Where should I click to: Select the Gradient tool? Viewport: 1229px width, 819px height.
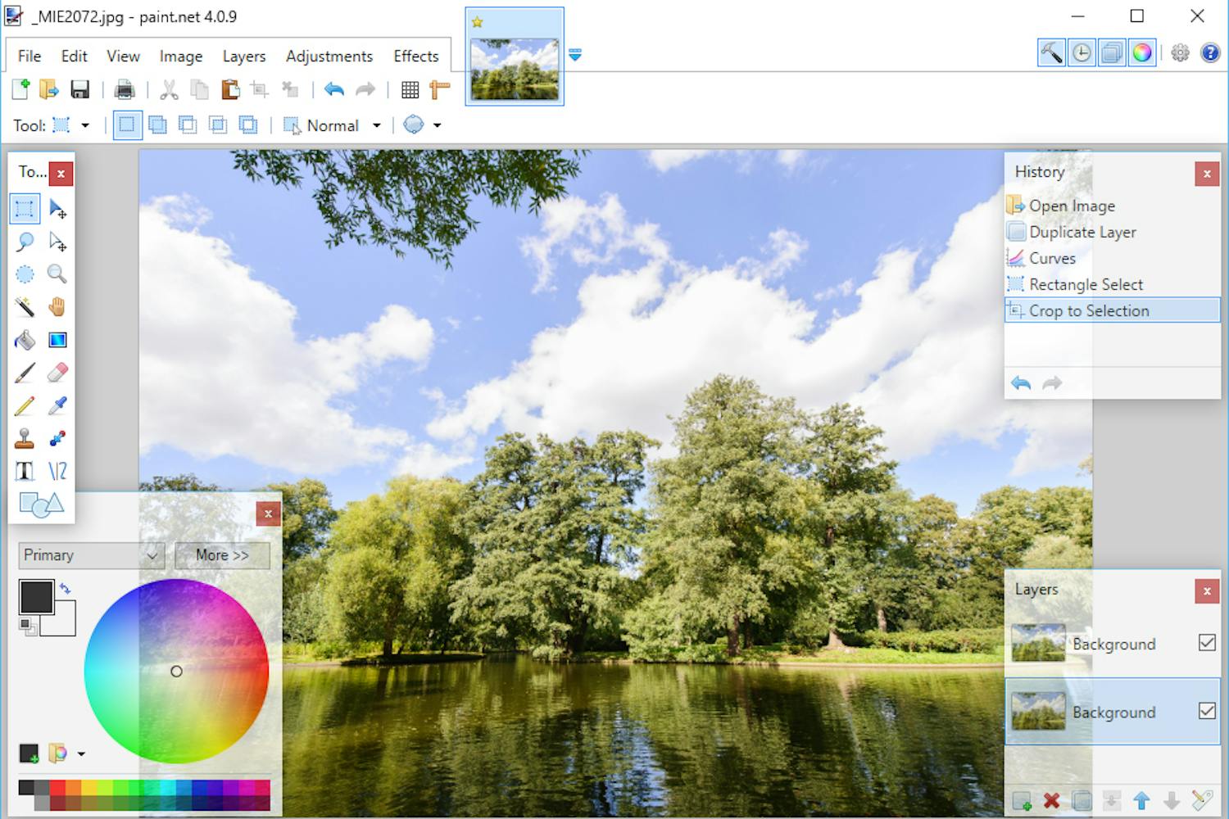pos(57,339)
